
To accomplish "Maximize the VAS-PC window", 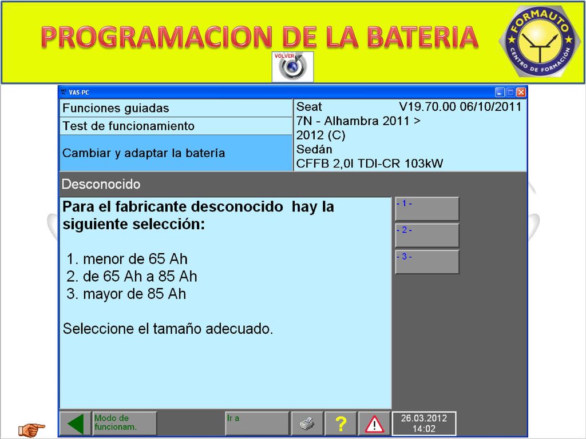I will click(510, 92).
